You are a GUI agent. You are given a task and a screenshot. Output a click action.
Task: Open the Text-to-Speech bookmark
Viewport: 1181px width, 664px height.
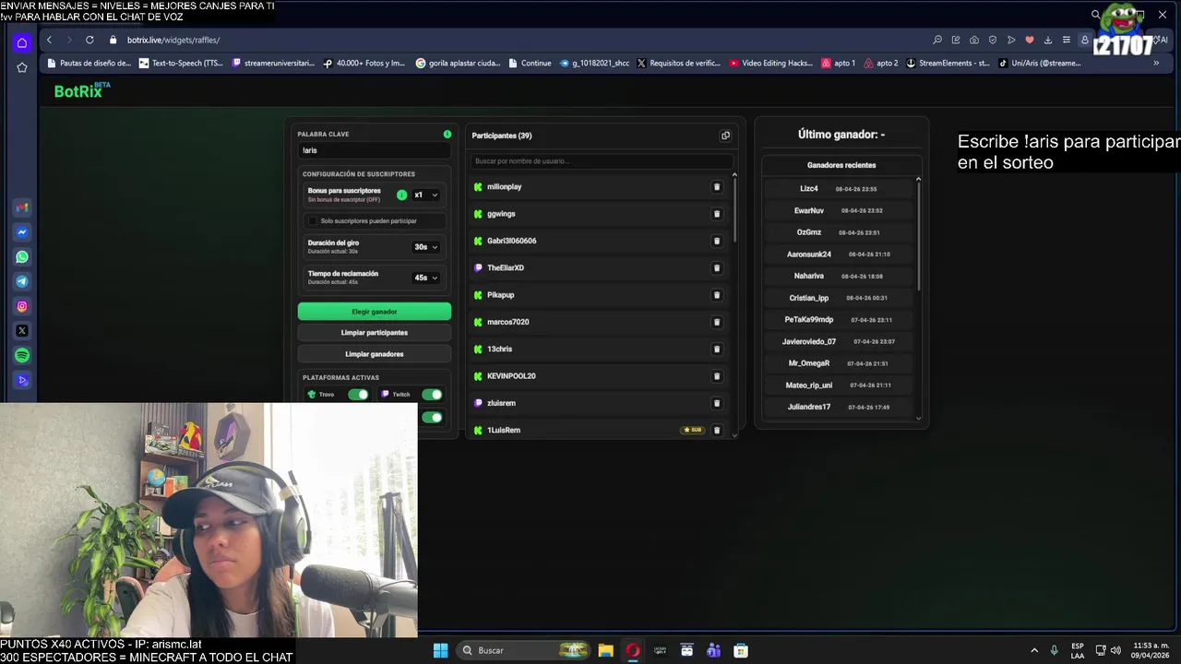point(181,63)
